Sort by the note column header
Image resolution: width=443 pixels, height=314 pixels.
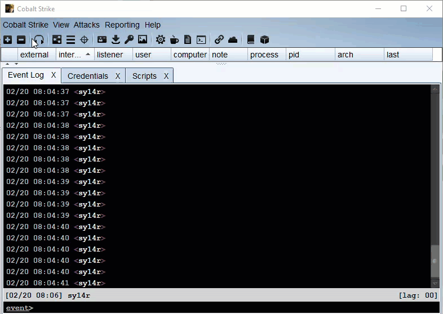tap(229, 55)
